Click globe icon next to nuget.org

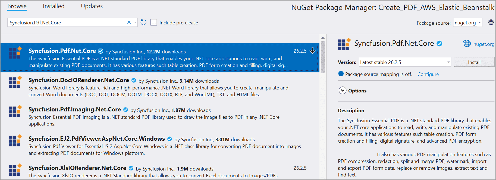point(467,43)
